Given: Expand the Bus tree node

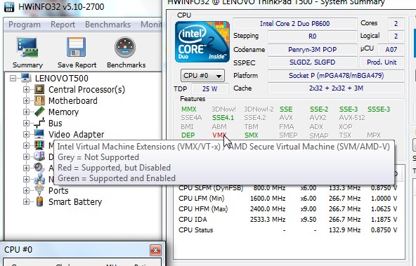Looking at the screenshot, I should pos(26,124).
